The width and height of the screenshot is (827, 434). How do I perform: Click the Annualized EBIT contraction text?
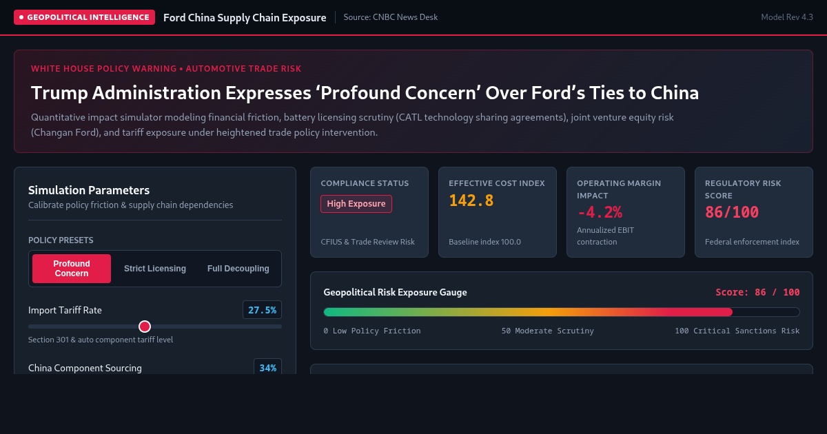606,236
